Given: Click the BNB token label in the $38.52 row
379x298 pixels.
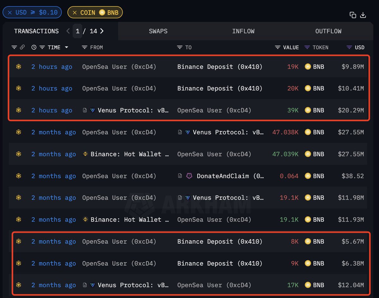Looking at the screenshot, I should [318, 176].
